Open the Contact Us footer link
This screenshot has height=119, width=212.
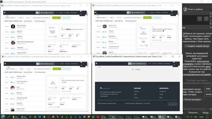(163, 91)
